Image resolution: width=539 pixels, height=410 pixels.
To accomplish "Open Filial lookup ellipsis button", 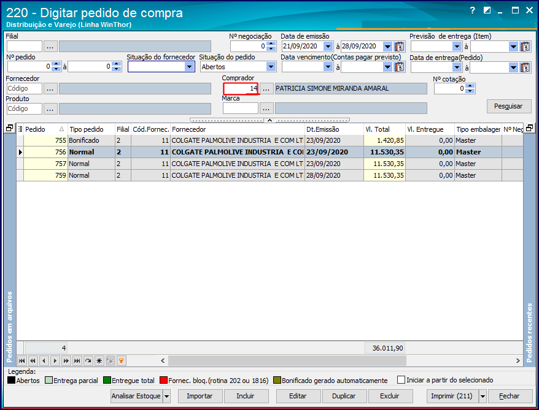I will 50,47.
